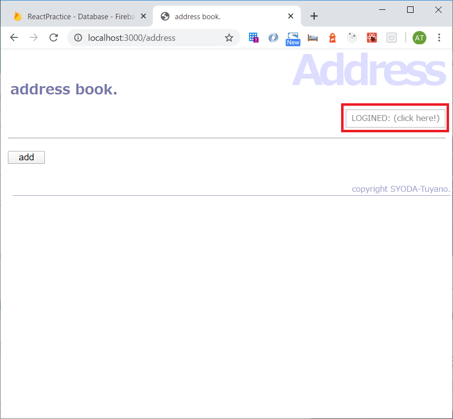453x419 pixels.
Task: Reload the address book page
Action: point(53,37)
